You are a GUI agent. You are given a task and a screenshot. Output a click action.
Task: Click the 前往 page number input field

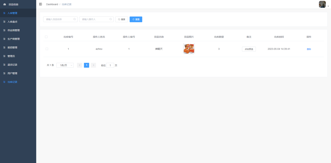(x=110, y=65)
